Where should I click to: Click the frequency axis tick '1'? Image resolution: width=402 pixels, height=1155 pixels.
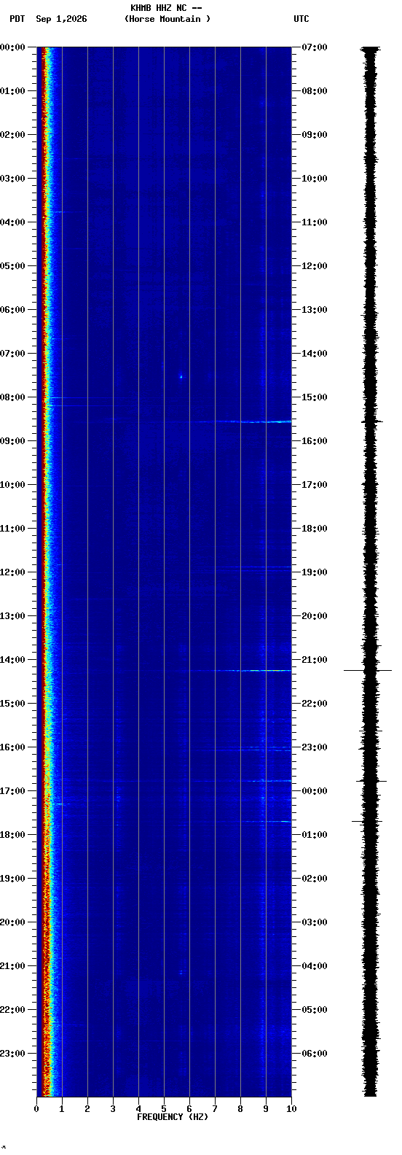point(62,1109)
